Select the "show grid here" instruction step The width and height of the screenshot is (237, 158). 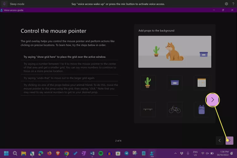click(70, 57)
